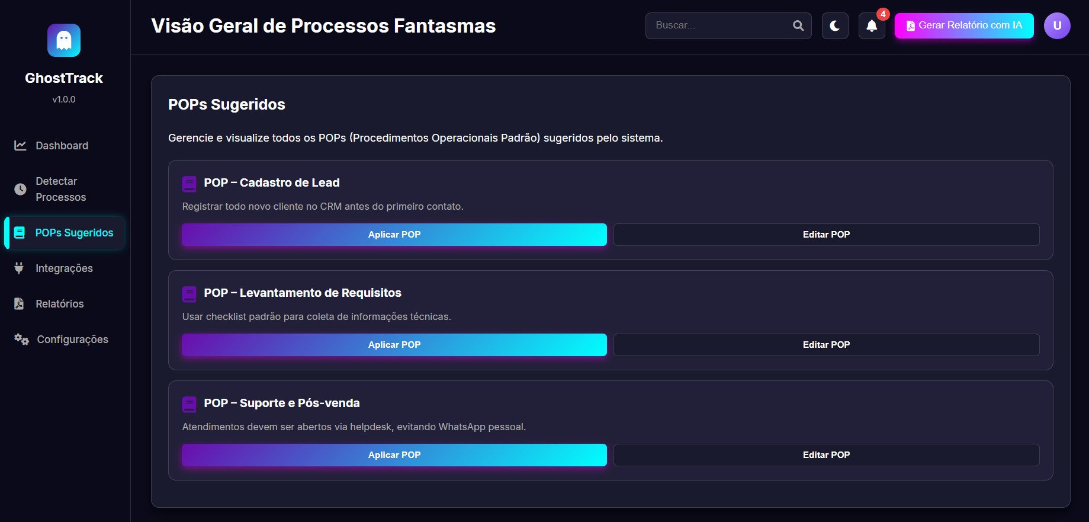Click the GhostTrack ghost logo icon

64,40
